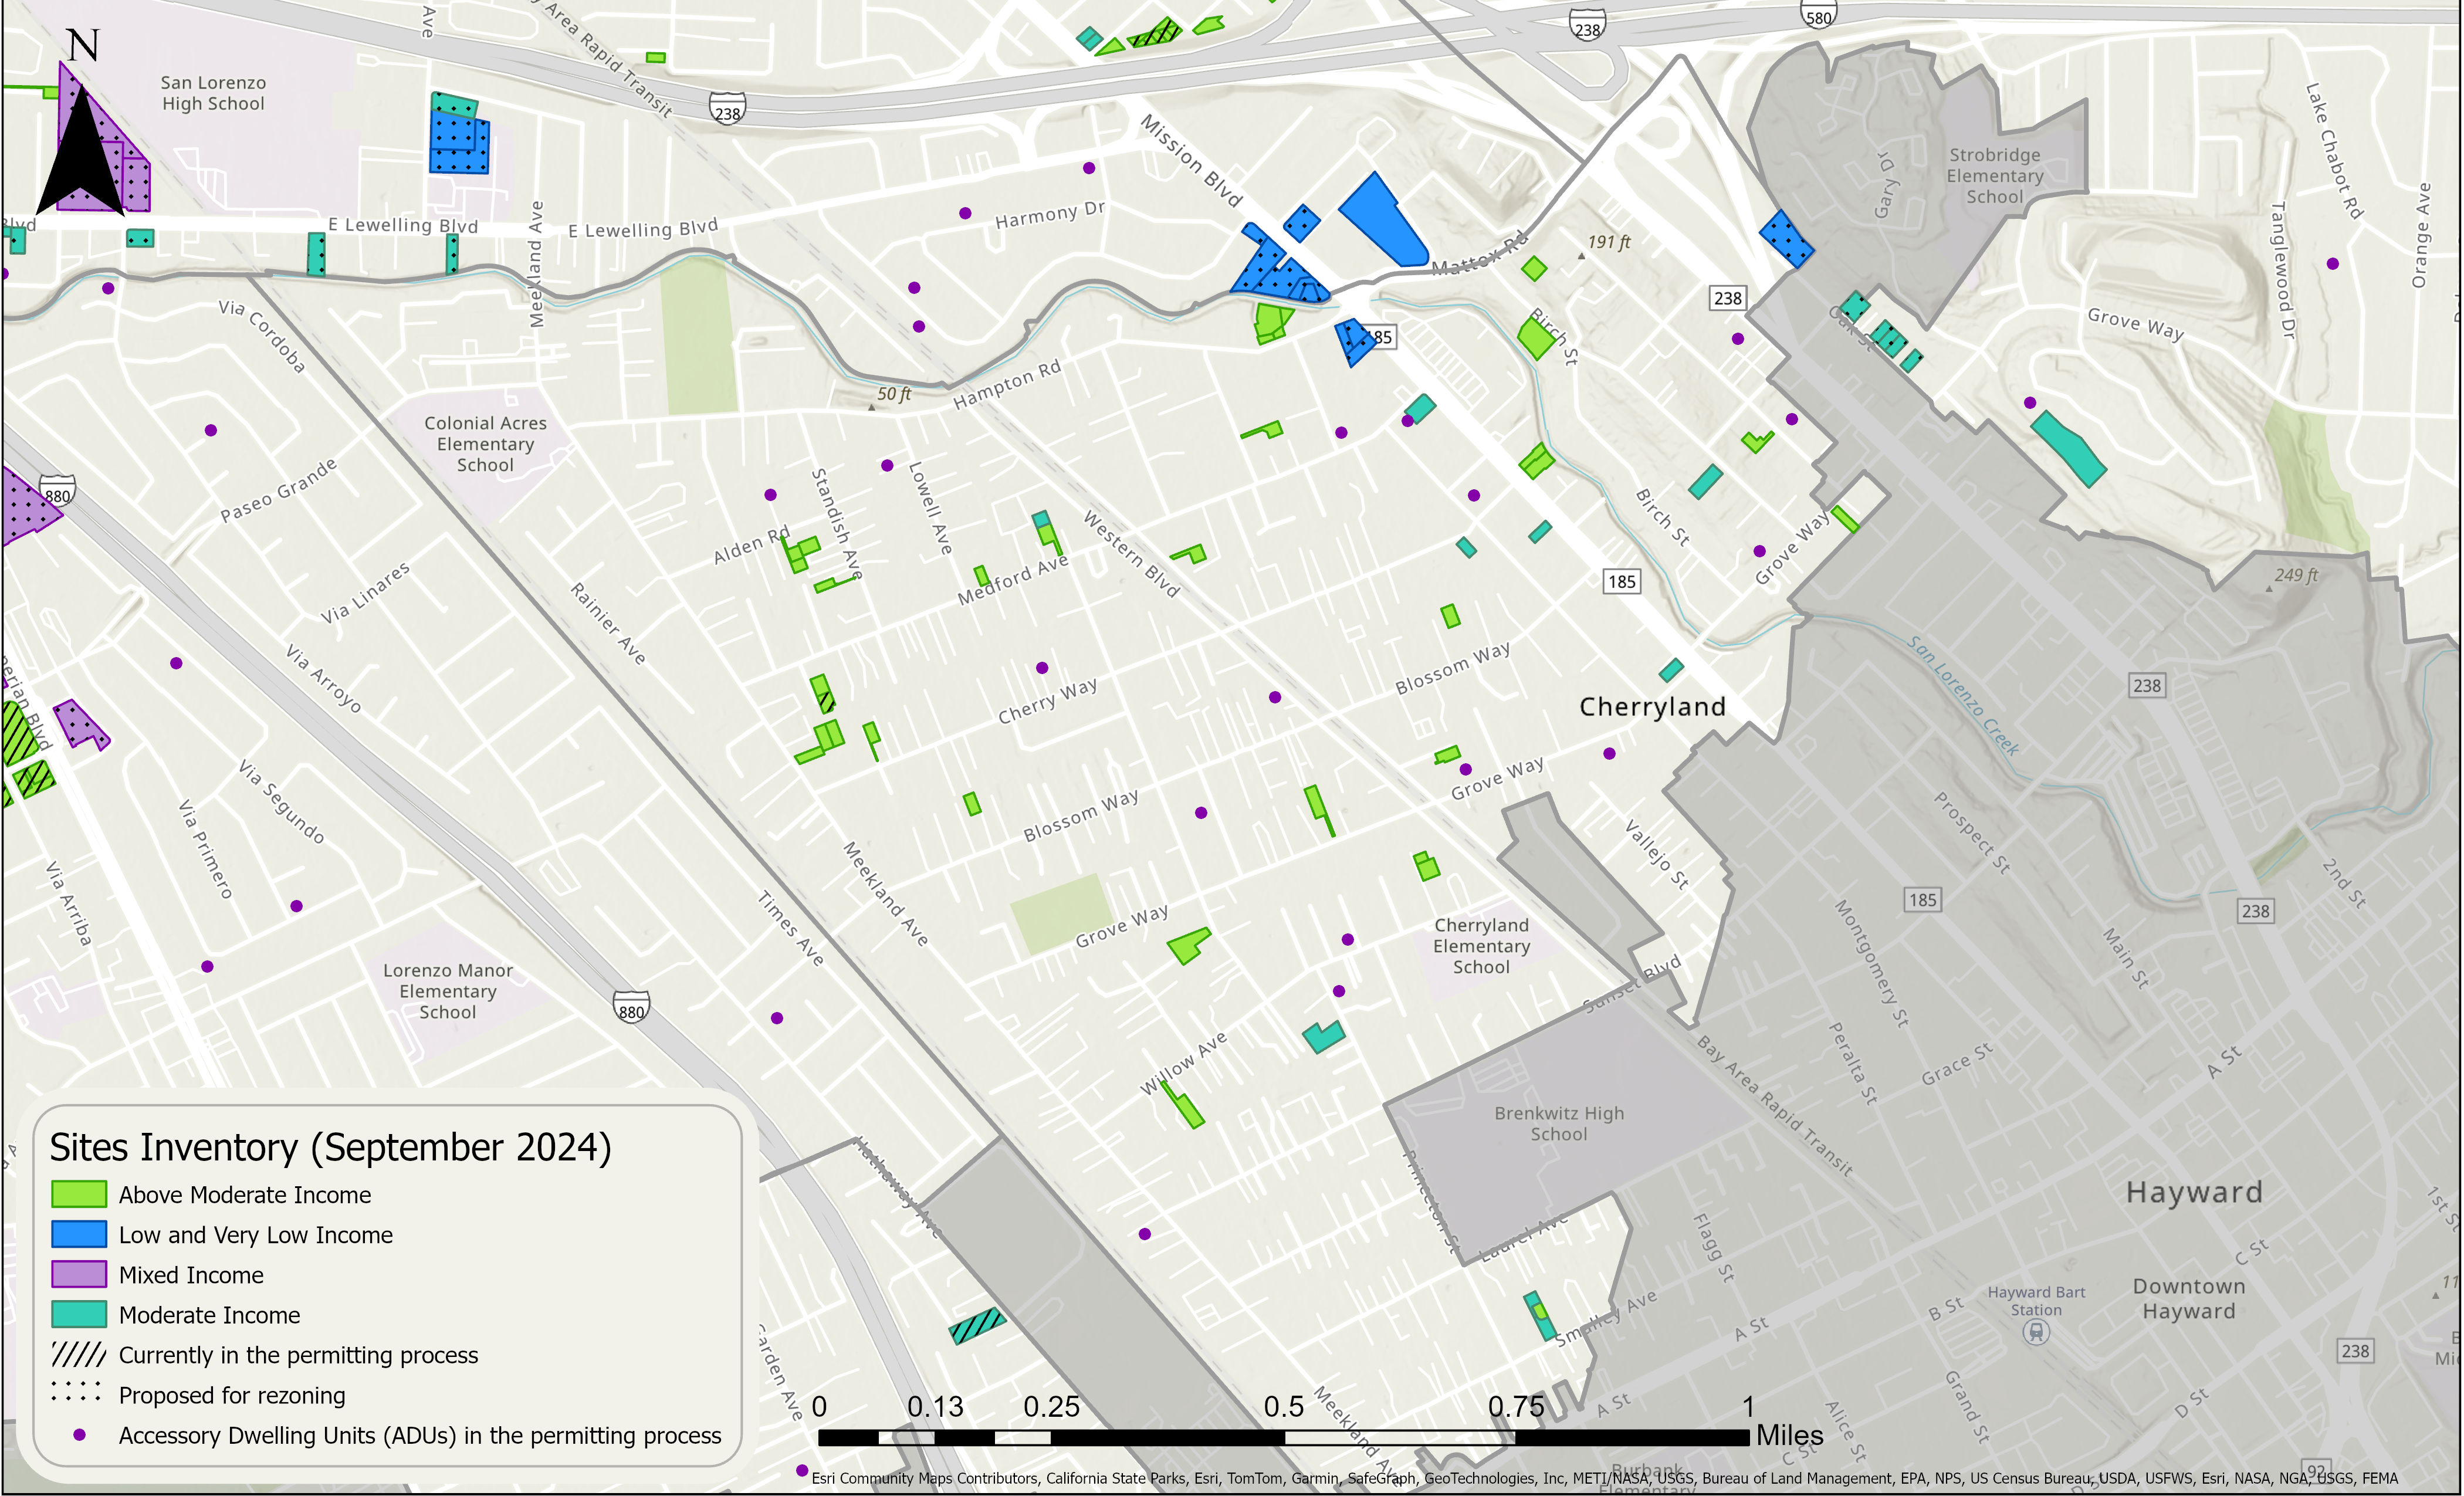Screen dimensions: 2464x1496
Task: Click the Miles scale bar
Action: pyautogui.click(x=1284, y=1437)
